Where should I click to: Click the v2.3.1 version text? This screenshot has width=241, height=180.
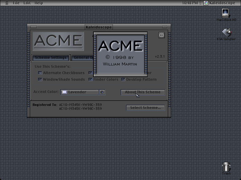160,56
